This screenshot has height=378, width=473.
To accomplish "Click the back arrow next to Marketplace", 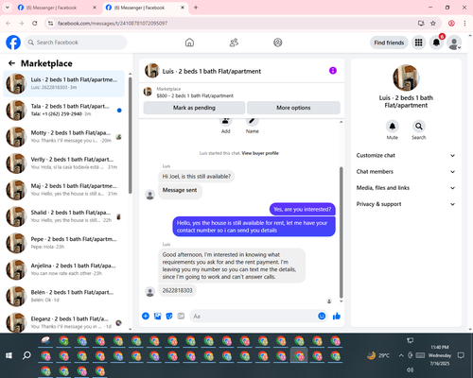I will [11, 63].
